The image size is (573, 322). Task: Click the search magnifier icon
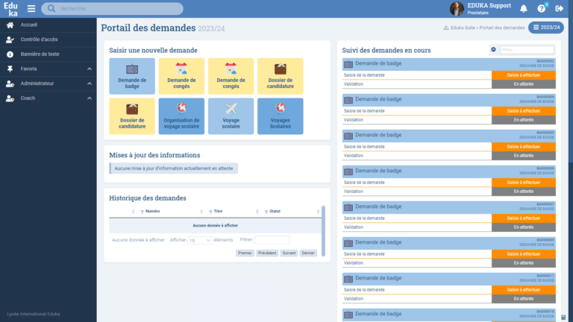[51, 8]
